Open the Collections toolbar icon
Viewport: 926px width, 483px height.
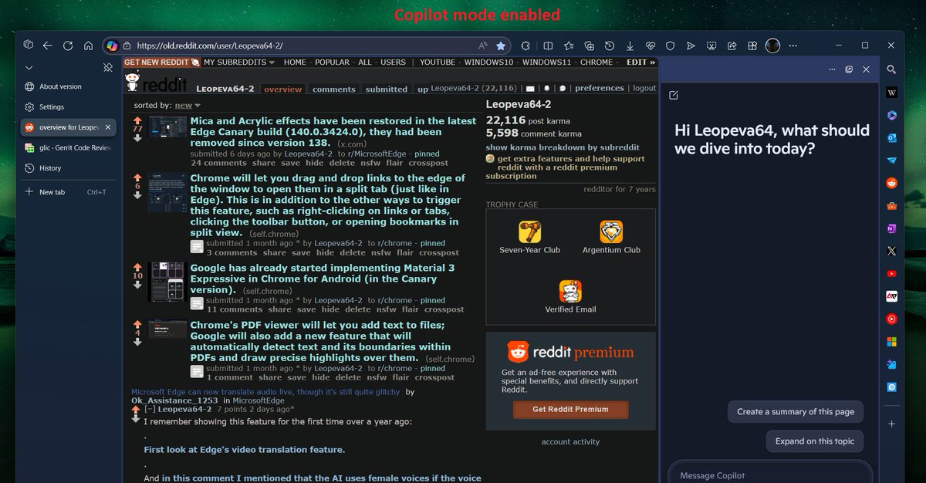(x=589, y=46)
